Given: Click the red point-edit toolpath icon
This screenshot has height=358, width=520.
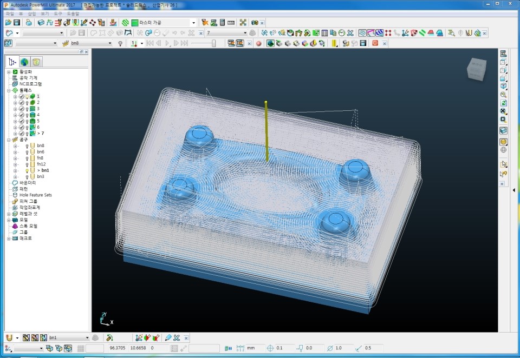Looking at the screenshot, I should tap(388, 33).
